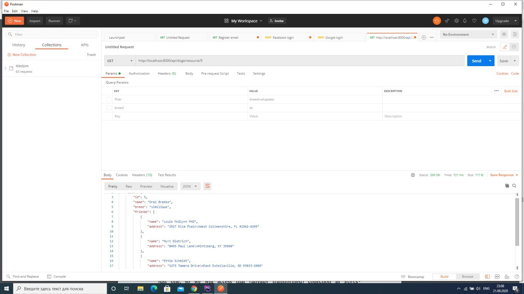524x294 pixels.
Task: Expand the Kitobim collection
Action: tap(5, 68)
